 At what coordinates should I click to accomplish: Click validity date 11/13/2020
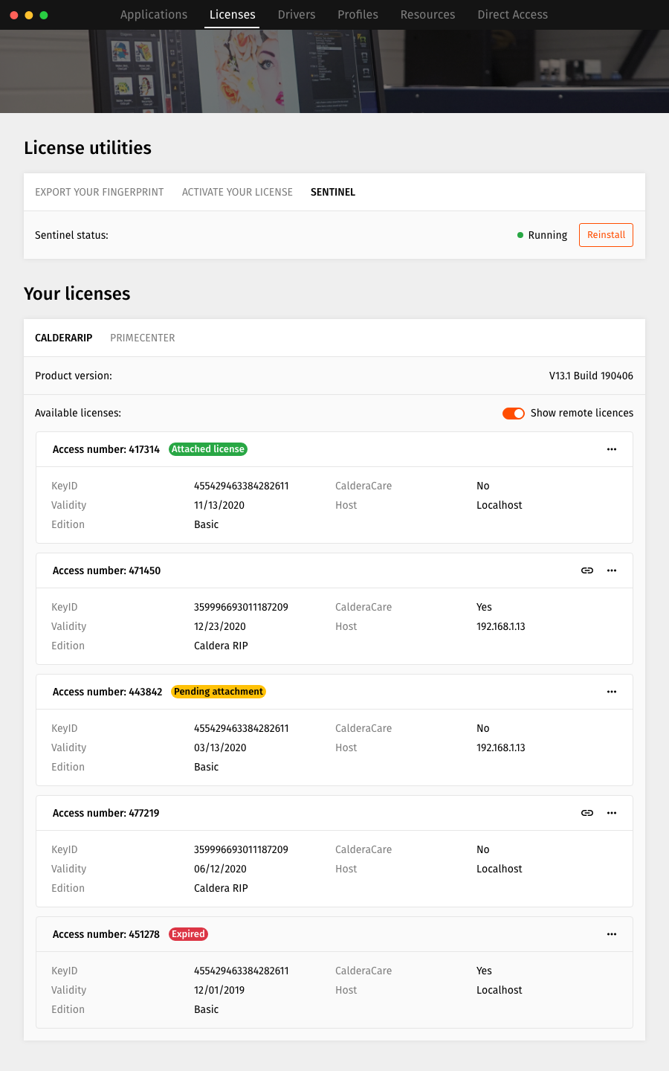point(219,505)
